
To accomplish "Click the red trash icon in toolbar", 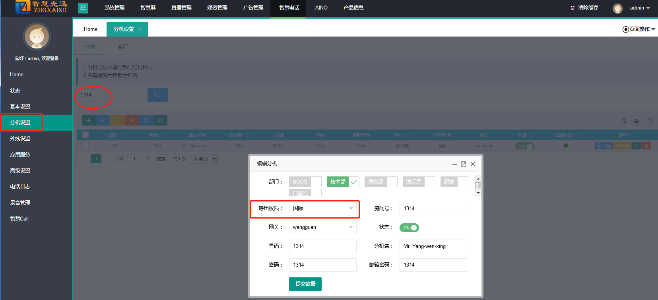I will [131, 120].
